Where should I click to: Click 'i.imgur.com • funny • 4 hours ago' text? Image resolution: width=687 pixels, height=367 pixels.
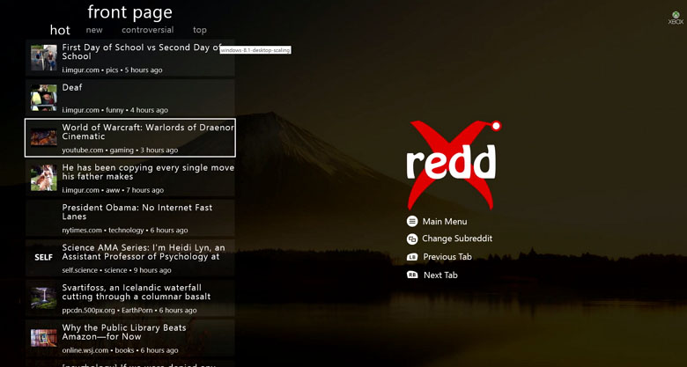click(x=114, y=110)
